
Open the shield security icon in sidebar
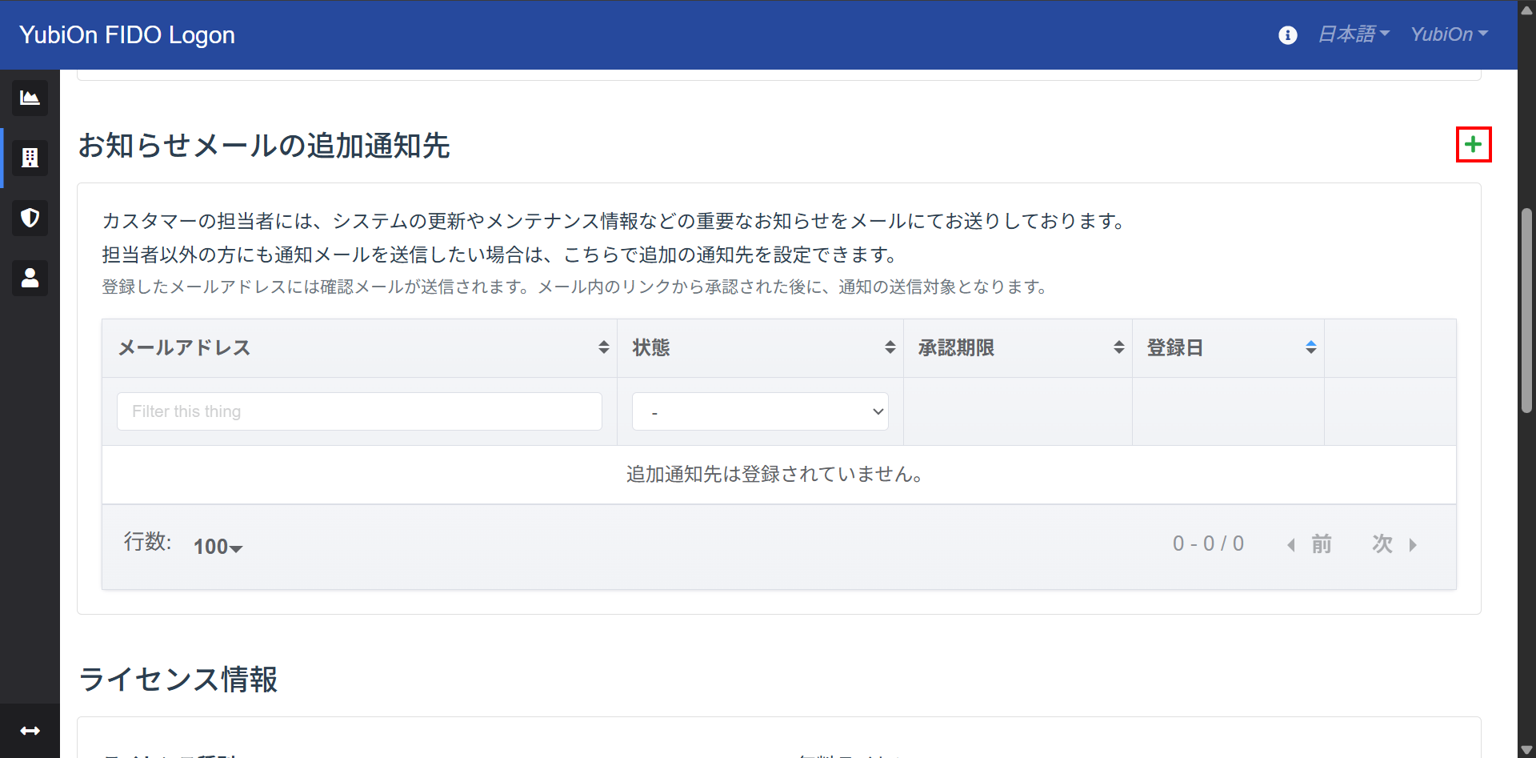[30, 218]
